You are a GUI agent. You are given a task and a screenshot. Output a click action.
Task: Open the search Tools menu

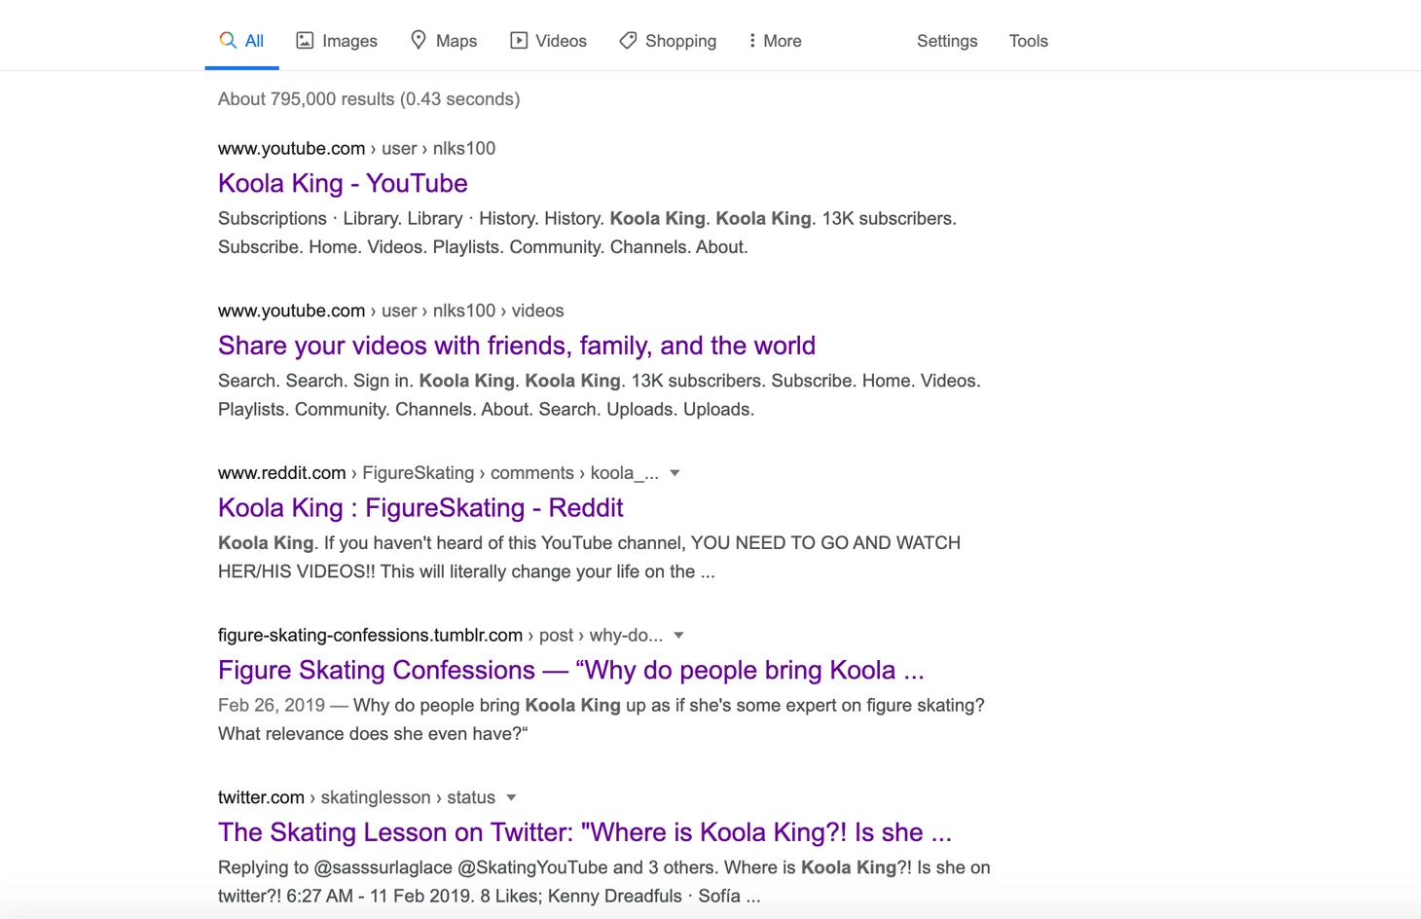pyautogui.click(x=1028, y=41)
